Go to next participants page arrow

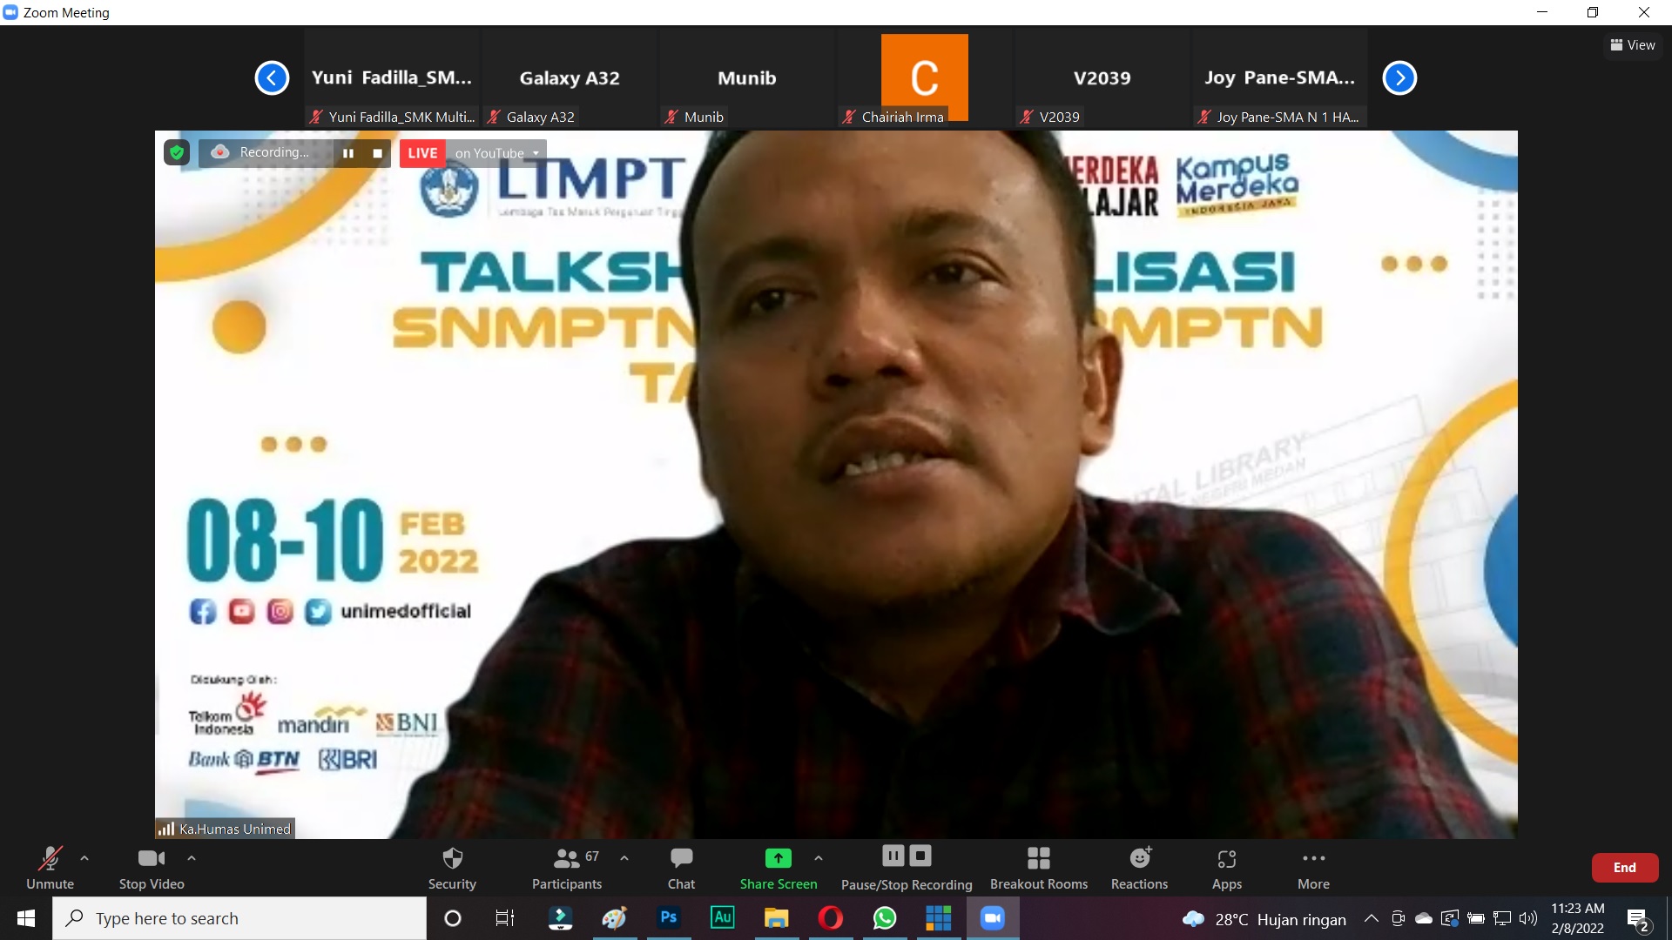pyautogui.click(x=1399, y=78)
